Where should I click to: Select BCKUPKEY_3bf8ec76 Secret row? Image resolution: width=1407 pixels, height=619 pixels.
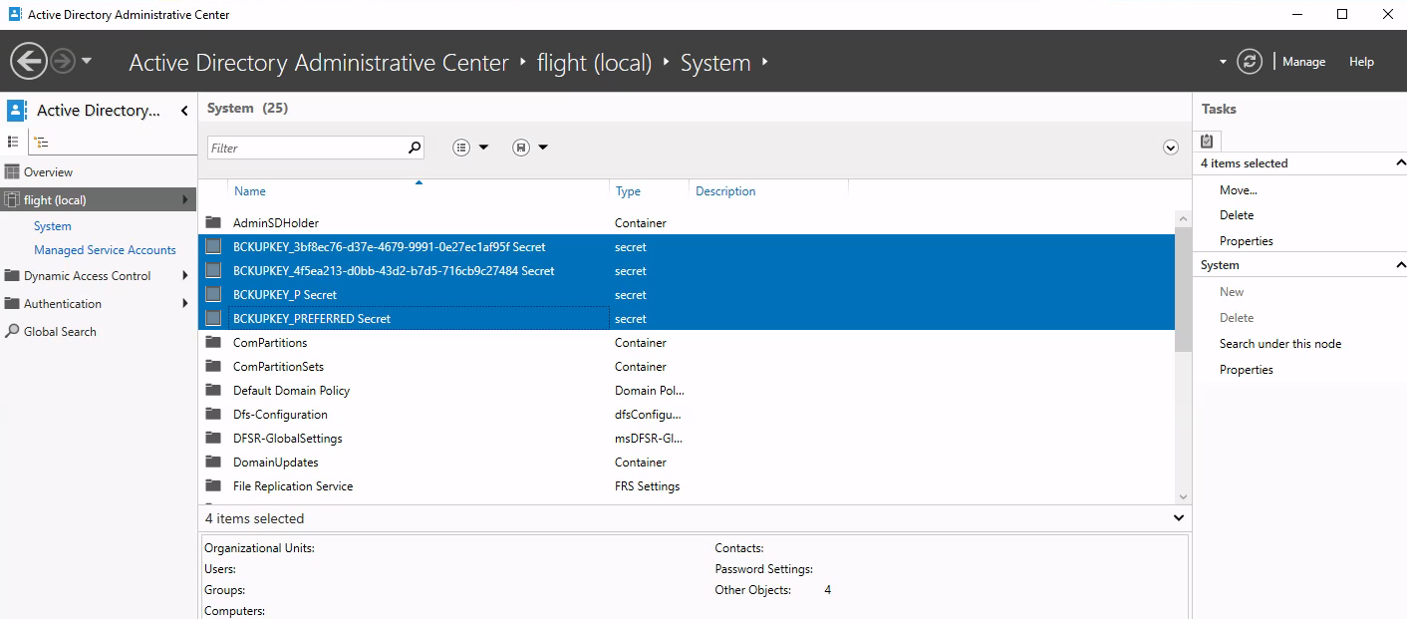point(687,247)
